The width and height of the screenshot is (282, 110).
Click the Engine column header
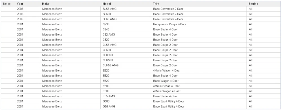coord(264,4)
